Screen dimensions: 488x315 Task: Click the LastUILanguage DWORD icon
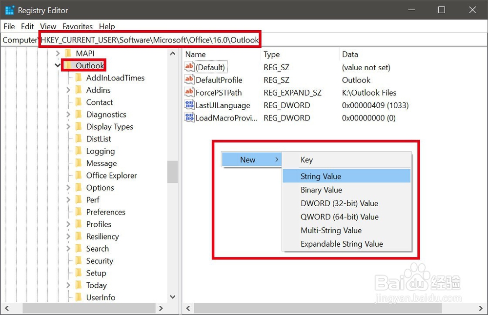pyautogui.click(x=189, y=105)
